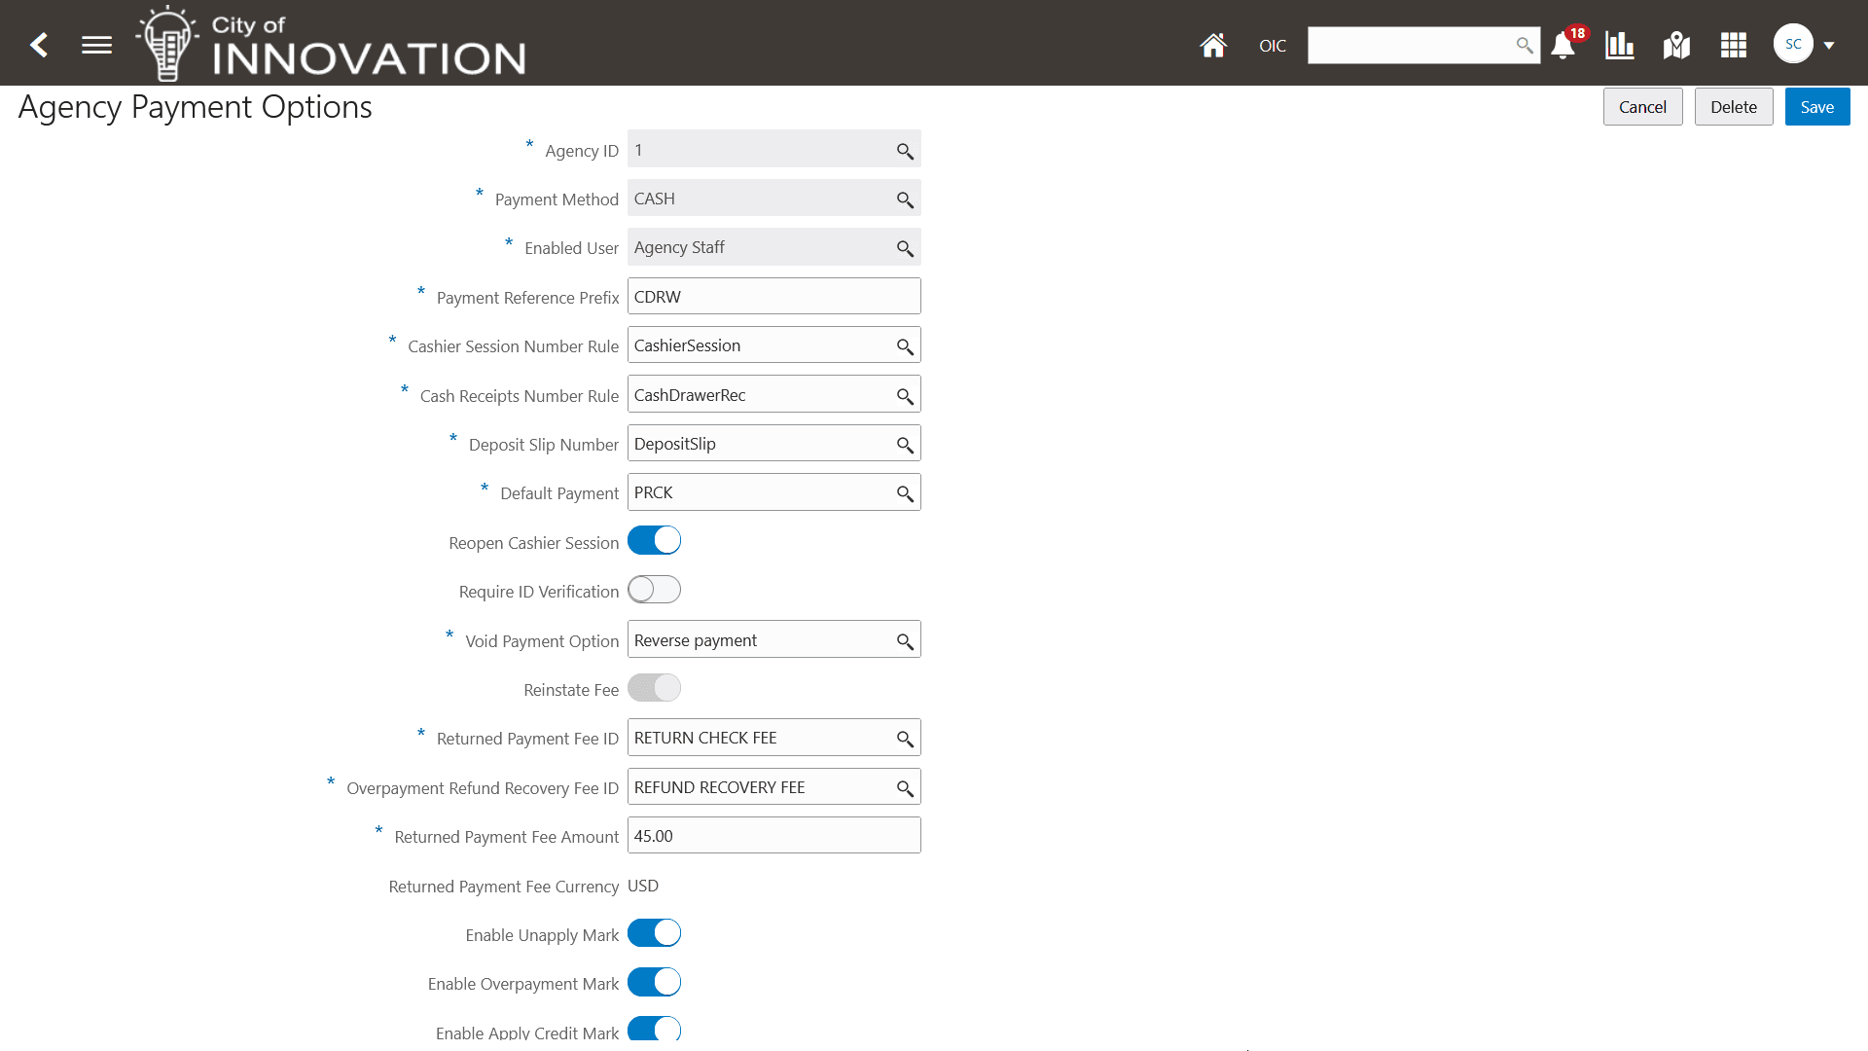Click the map icon in the header
1868x1051 pixels.
coord(1676,45)
